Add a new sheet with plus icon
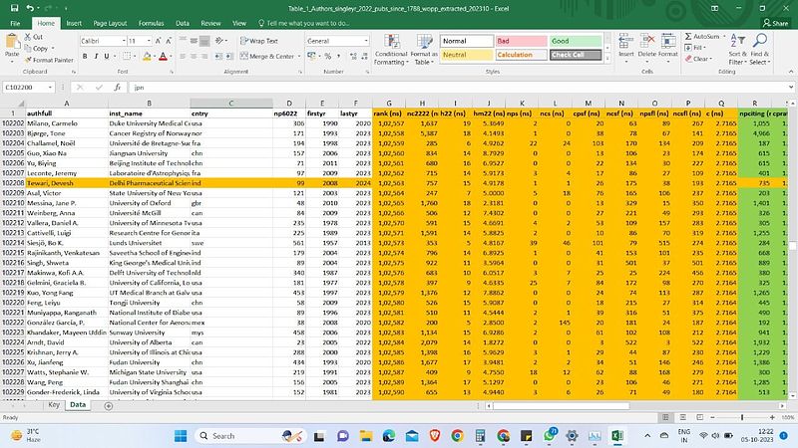 109,406
